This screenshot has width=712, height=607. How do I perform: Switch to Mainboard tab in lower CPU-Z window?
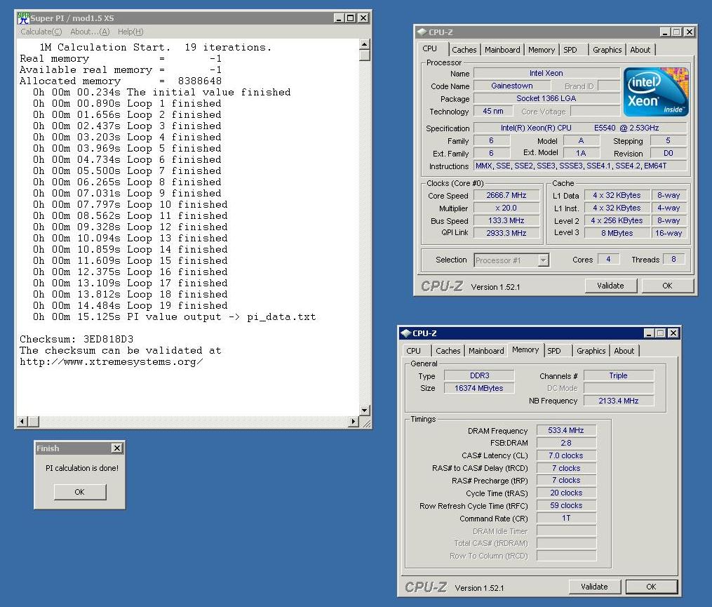click(486, 351)
